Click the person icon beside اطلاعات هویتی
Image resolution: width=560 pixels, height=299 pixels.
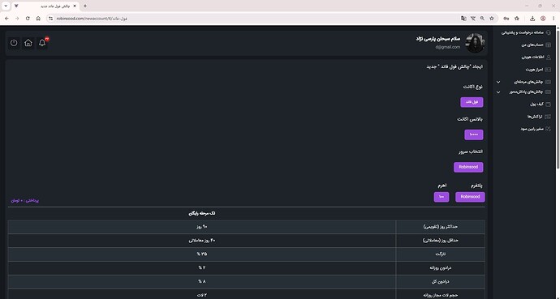coord(549,58)
